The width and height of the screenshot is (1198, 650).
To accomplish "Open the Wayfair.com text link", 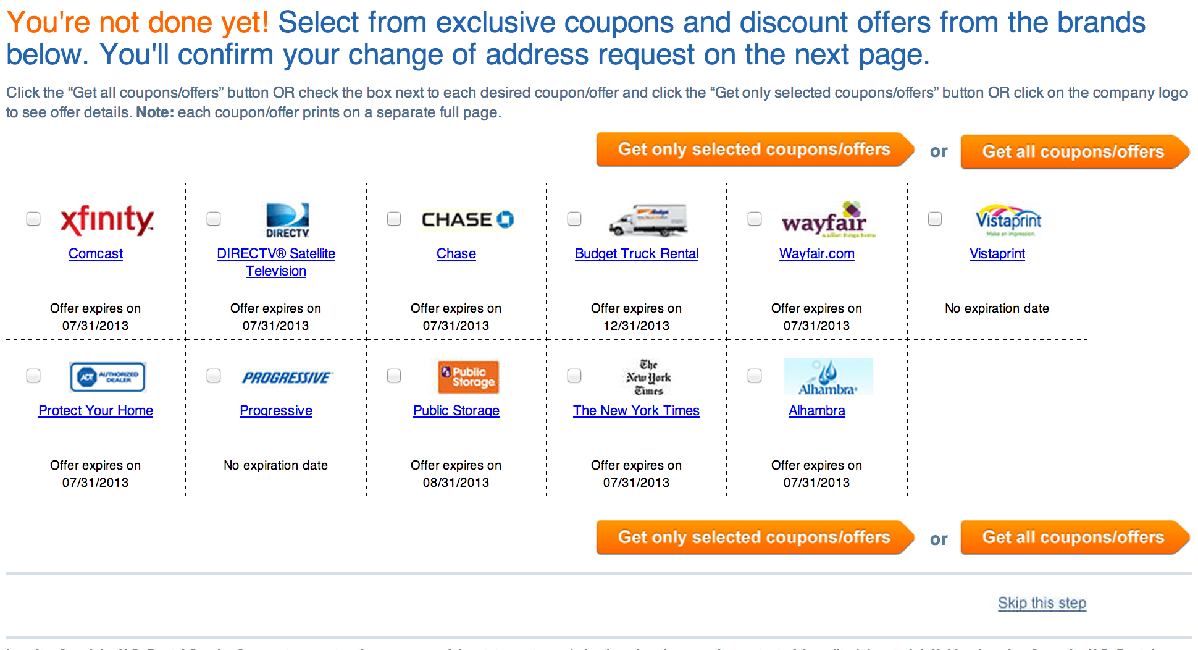I will [816, 253].
